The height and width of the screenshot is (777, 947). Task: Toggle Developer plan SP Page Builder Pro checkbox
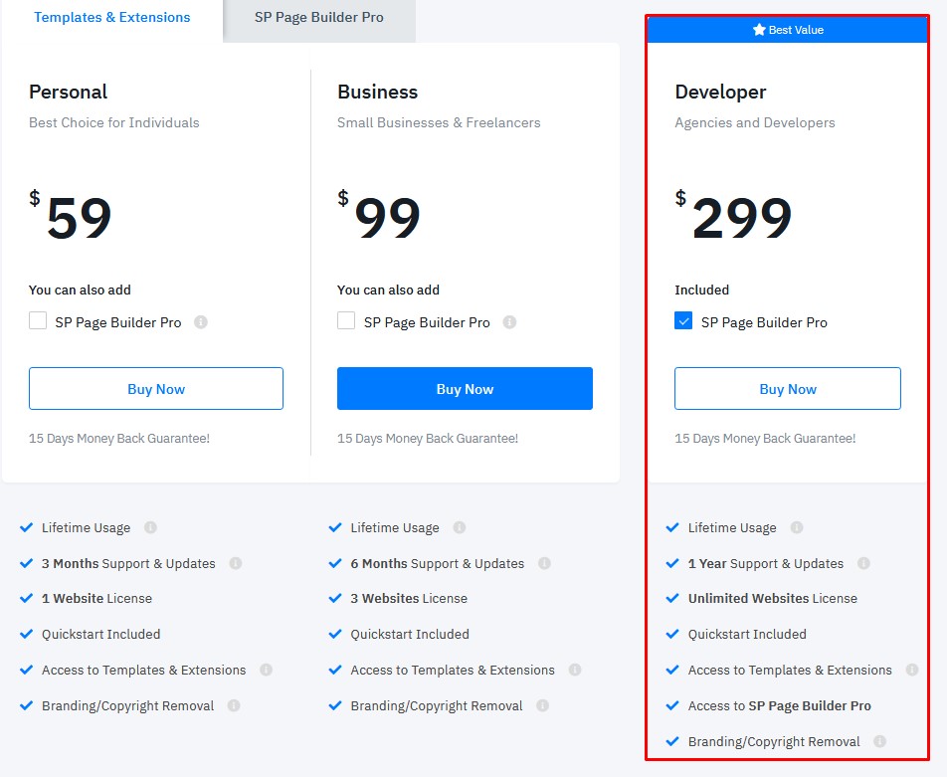click(683, 321)
